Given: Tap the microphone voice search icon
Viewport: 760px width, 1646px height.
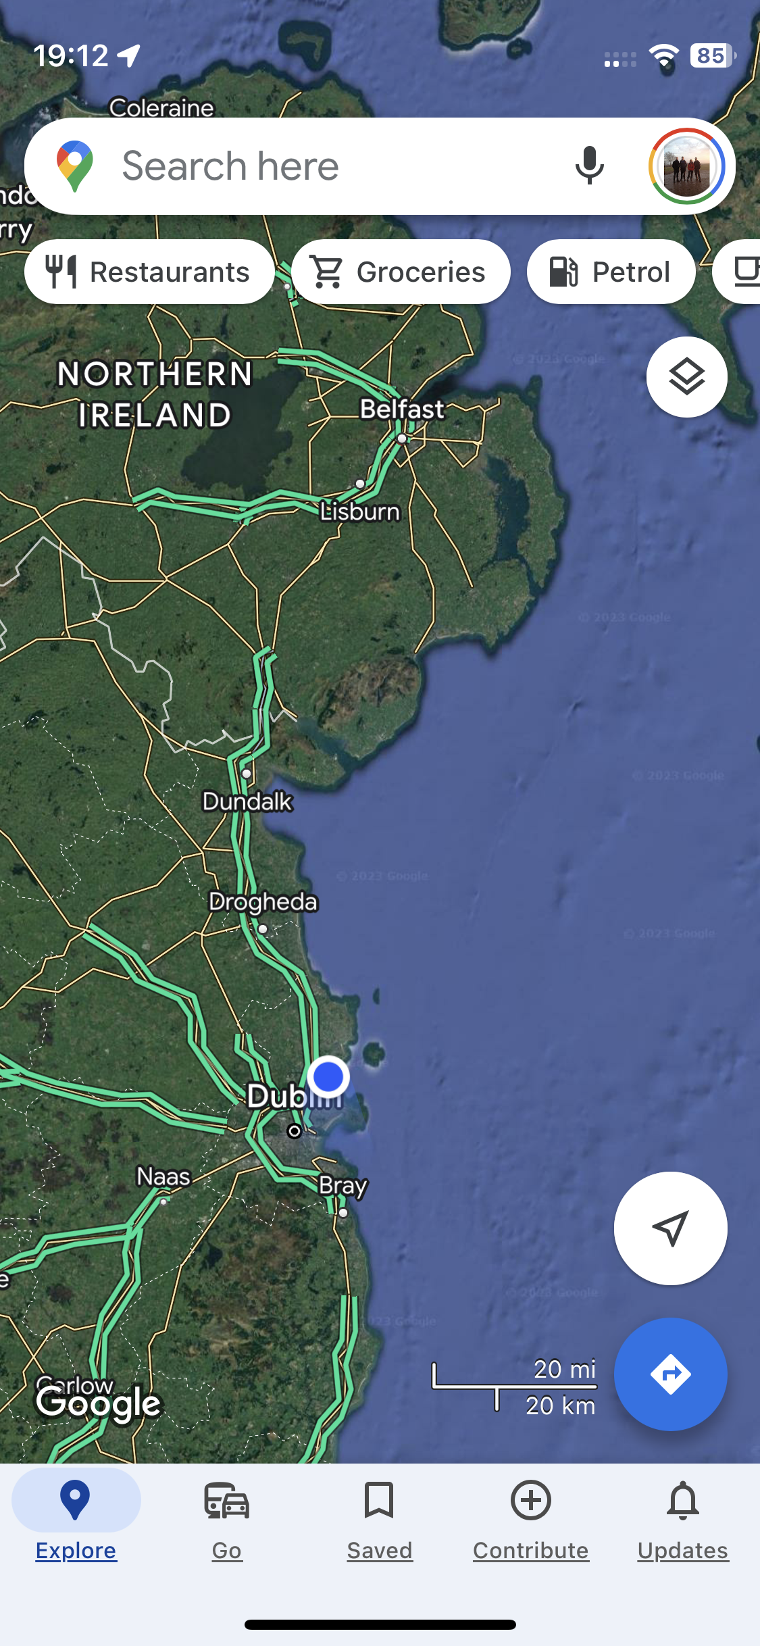Looking at the screenshot, I should [589, 166].
